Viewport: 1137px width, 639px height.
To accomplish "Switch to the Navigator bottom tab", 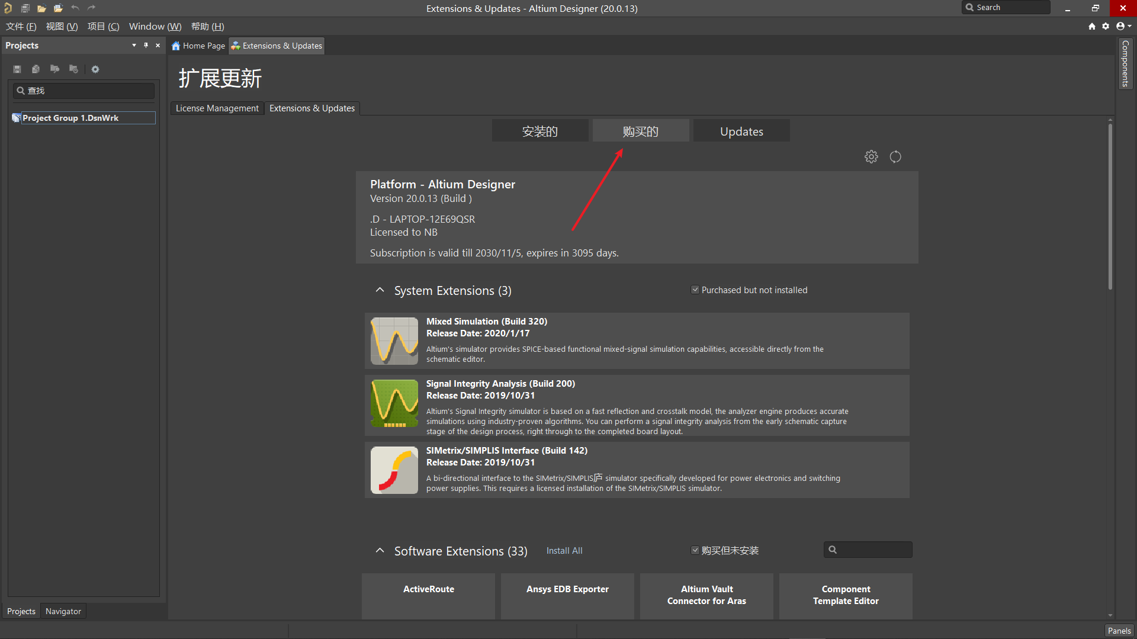I will tap(63, 611).
